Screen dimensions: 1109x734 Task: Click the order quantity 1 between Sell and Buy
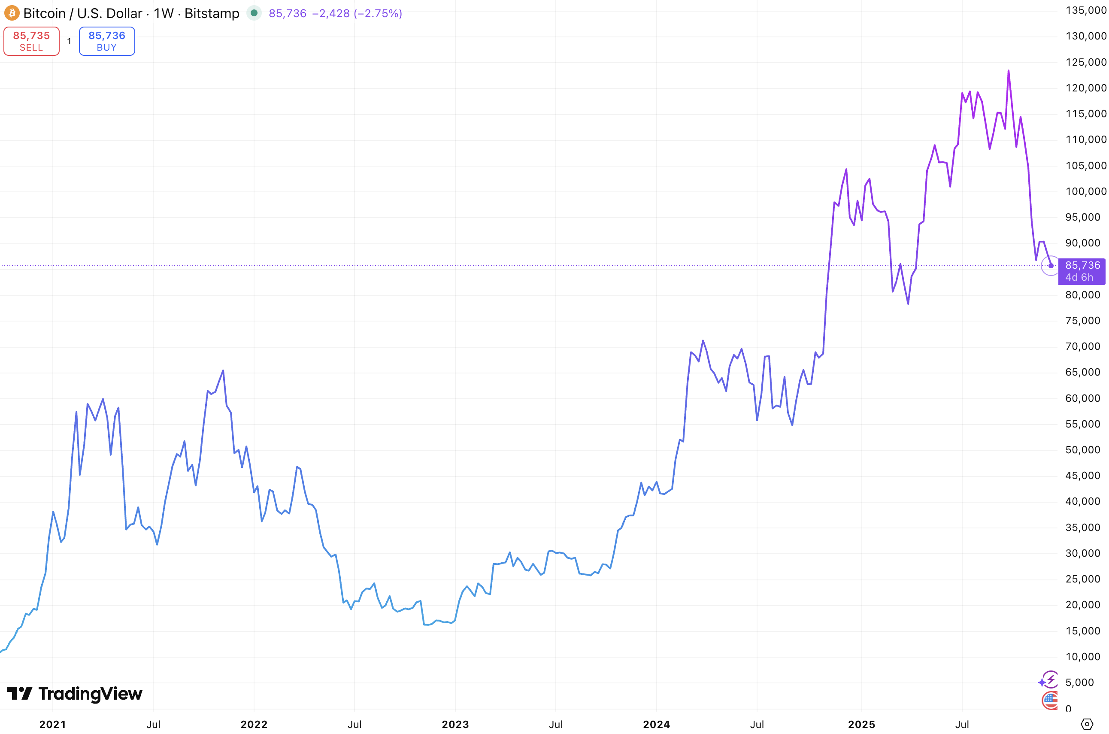(x=69, y=41)
